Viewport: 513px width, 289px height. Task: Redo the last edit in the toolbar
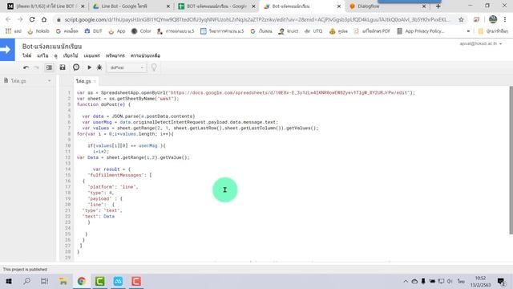pyautogui.click(x=36, y=67)
